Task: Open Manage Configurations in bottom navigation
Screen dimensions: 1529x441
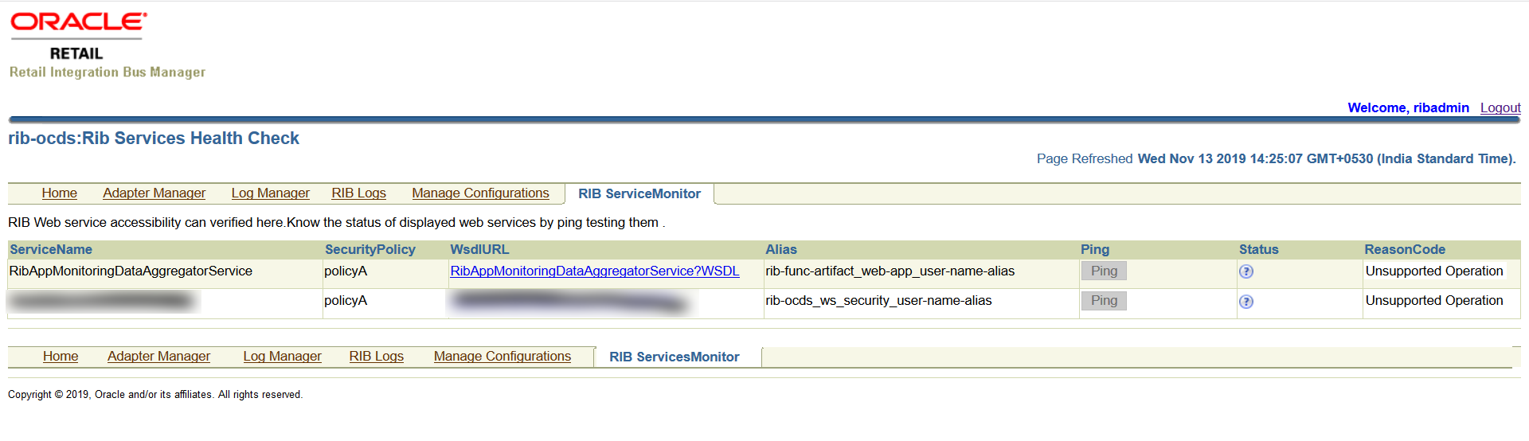Action: 502,357
